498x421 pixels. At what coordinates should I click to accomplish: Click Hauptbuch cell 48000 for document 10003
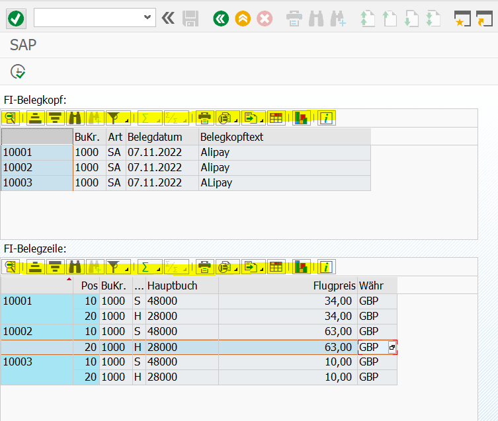[x=182, y=362]
